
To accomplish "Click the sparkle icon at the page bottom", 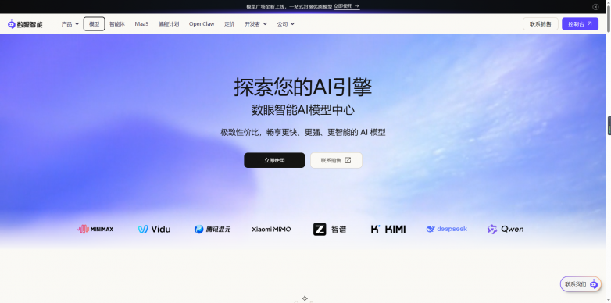I will point(305,299).
